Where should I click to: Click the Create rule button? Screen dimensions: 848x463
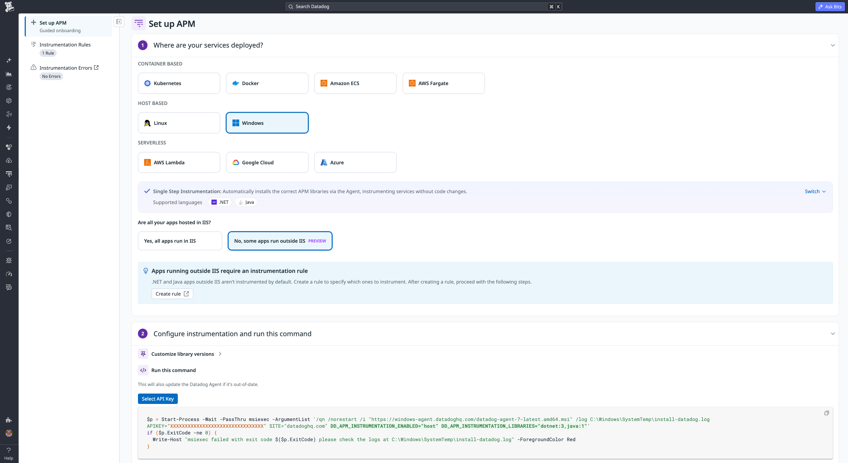[172, 294]
